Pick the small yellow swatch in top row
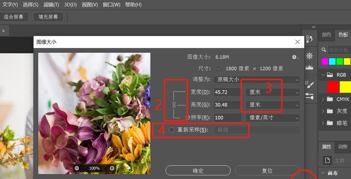This screenshot has height=179, width=351. 347,61
